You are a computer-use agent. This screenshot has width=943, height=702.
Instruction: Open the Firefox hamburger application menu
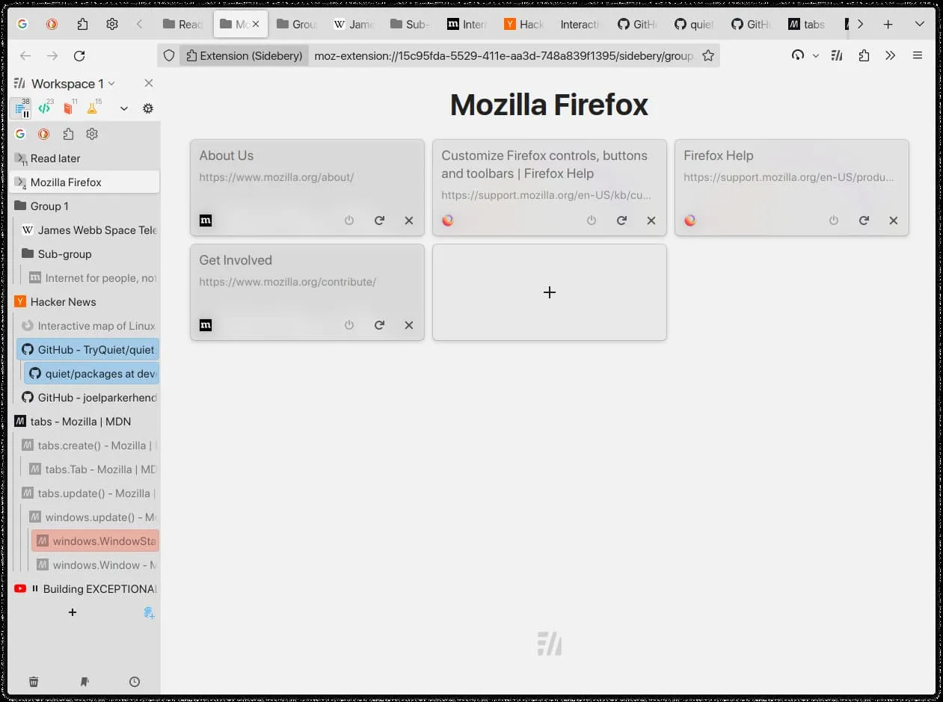click(x=918, y=55)
